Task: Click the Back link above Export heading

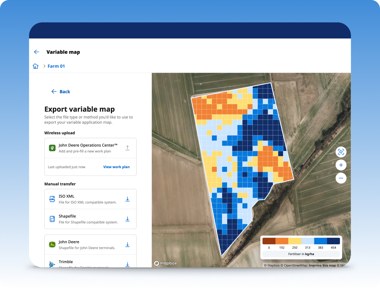Action: pyautogui.click(x=61, y=92)
